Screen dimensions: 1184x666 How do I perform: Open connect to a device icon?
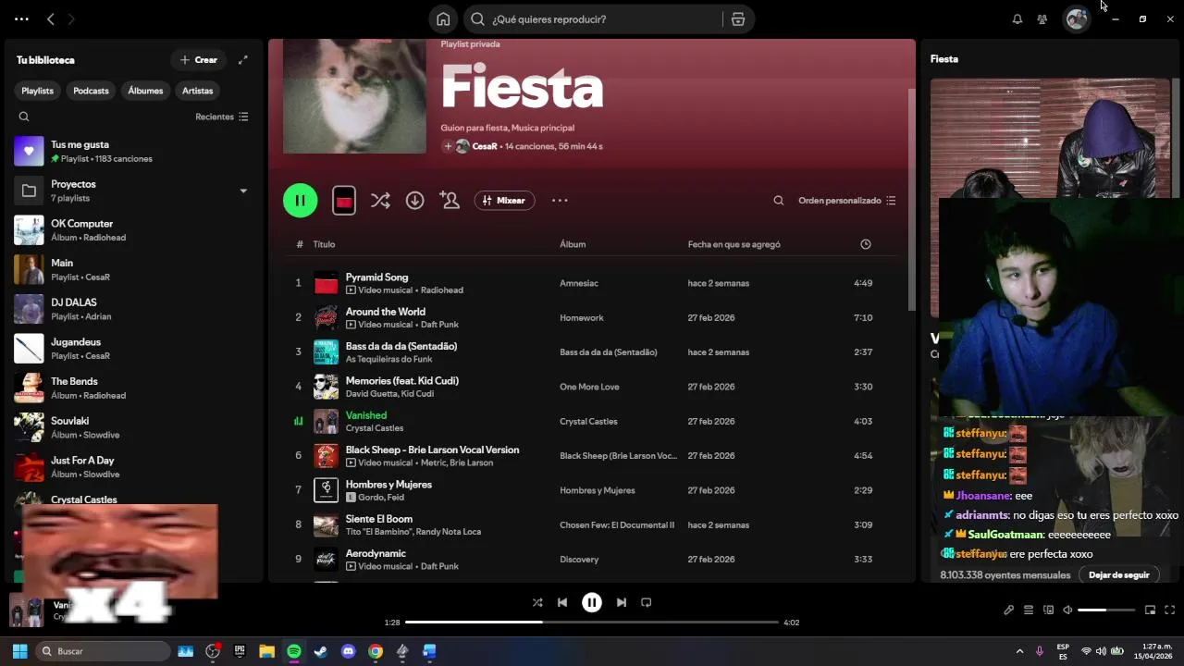click(x=1048, y=610)
